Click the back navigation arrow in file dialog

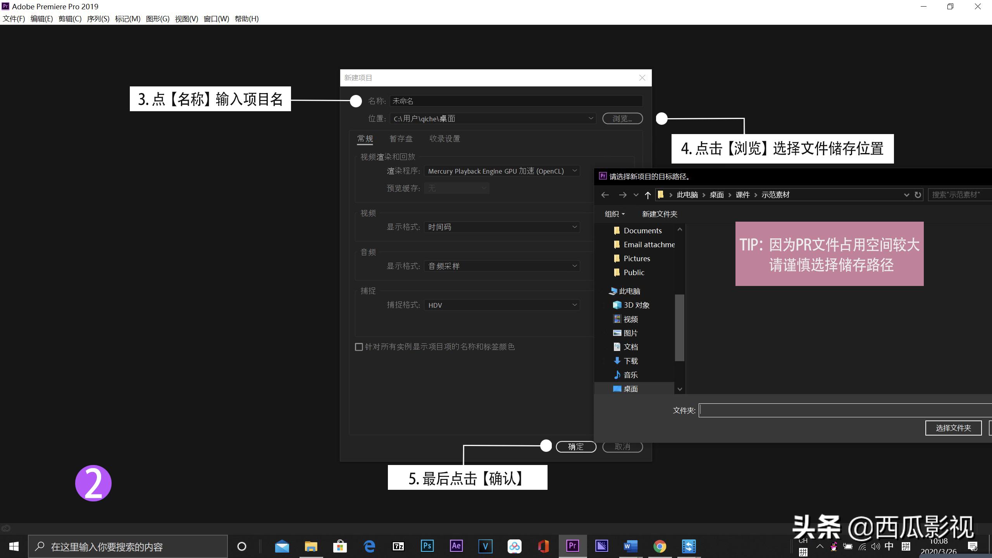(605, 195)
